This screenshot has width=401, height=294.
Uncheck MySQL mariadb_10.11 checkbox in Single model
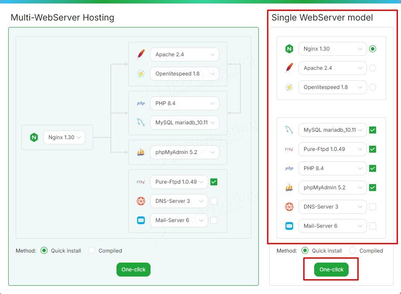373,130
